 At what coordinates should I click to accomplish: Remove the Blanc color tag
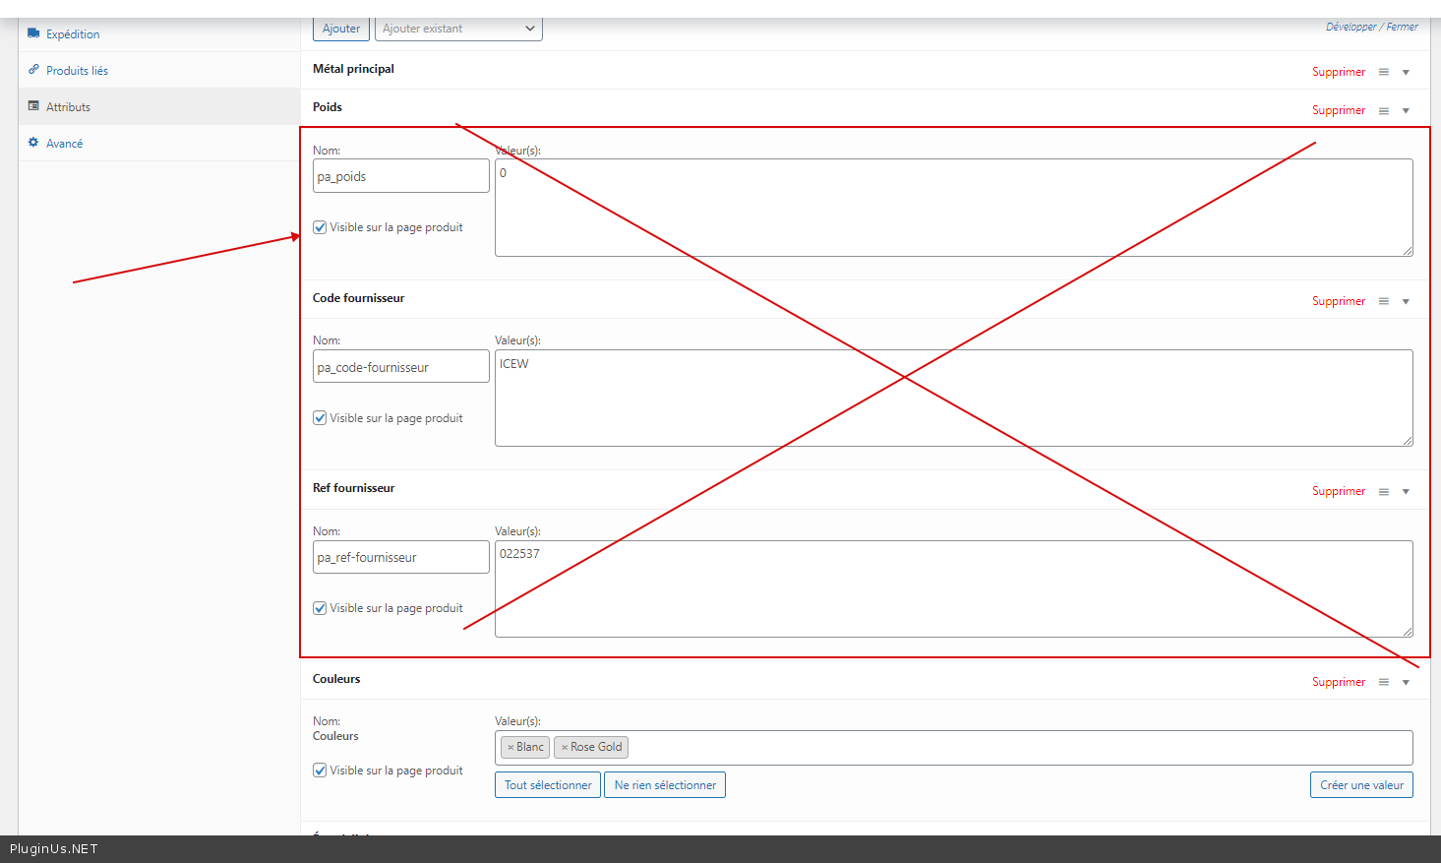coord(510,748)
